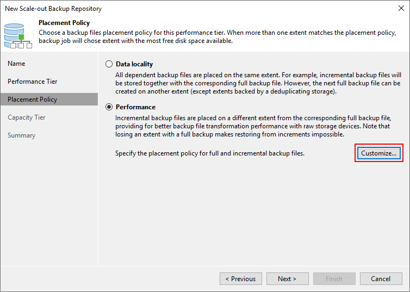Click the Performance option label
The height and width of the screenshot is (292, 410).
(x=135, y=107)
